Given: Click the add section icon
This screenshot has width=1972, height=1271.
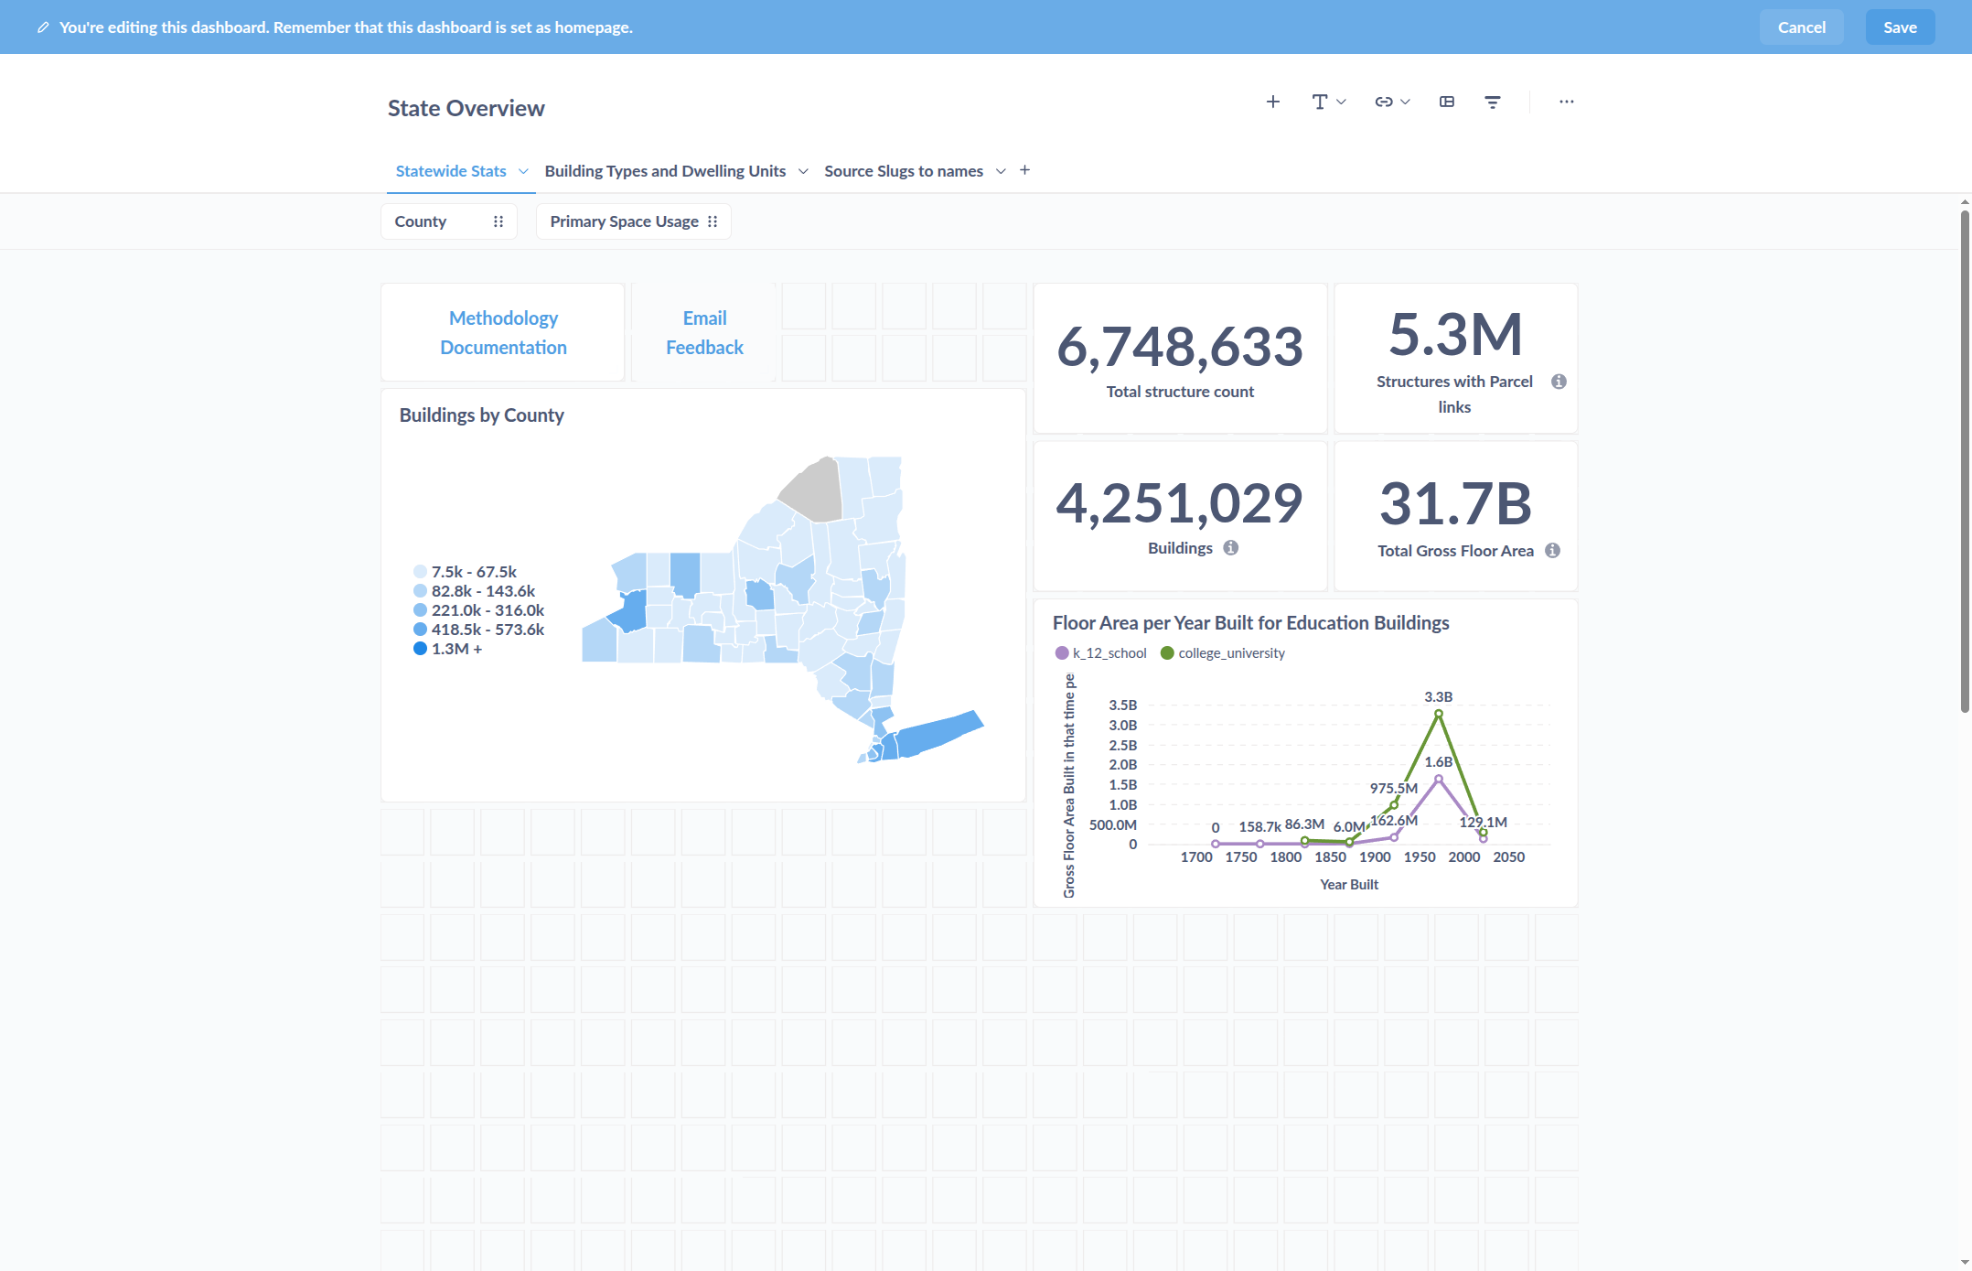Looking at the screenshot, I should click(1446, 102).
